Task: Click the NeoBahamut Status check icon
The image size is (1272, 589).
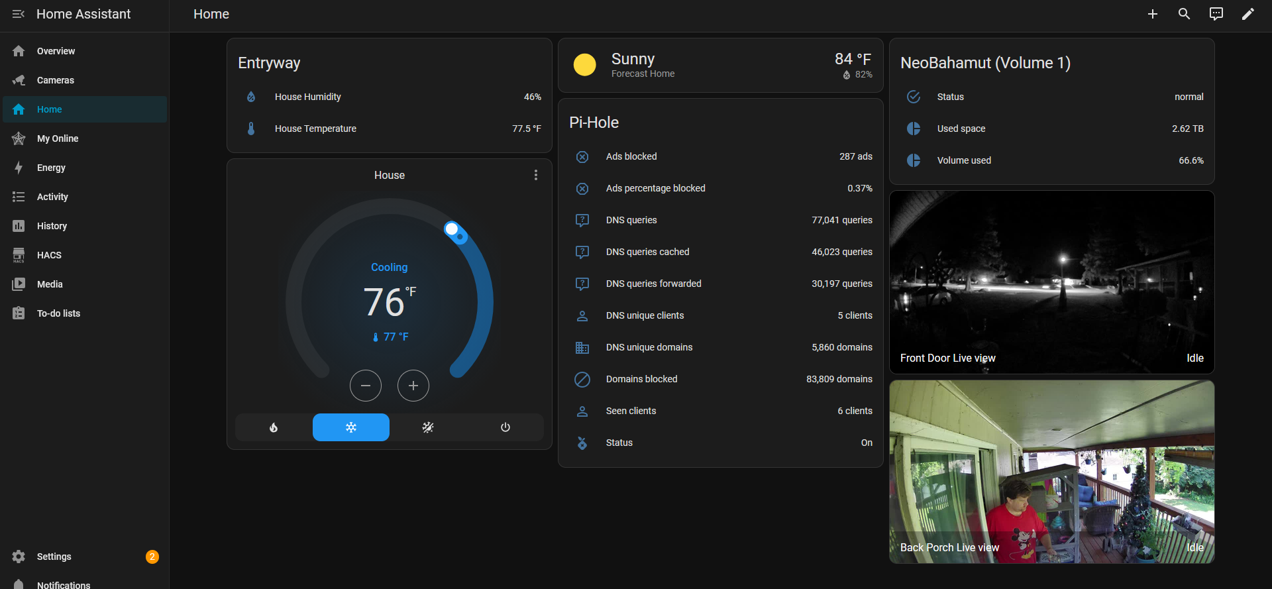Action: [x=914, y=97]
